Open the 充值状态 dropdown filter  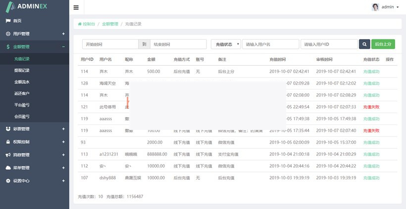click(226, 44)
